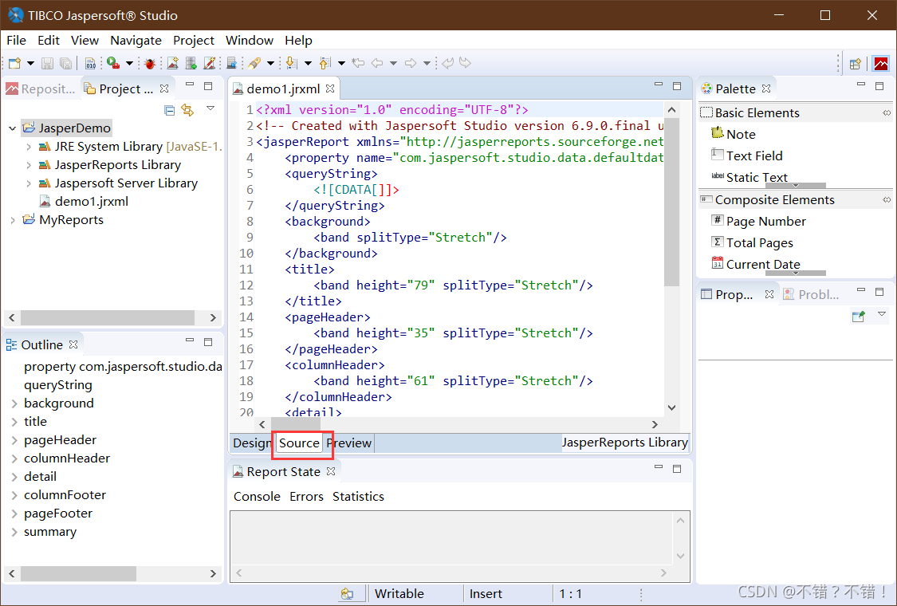
Task: Open the Statistics tab in Report State
Action: point(358,497)
